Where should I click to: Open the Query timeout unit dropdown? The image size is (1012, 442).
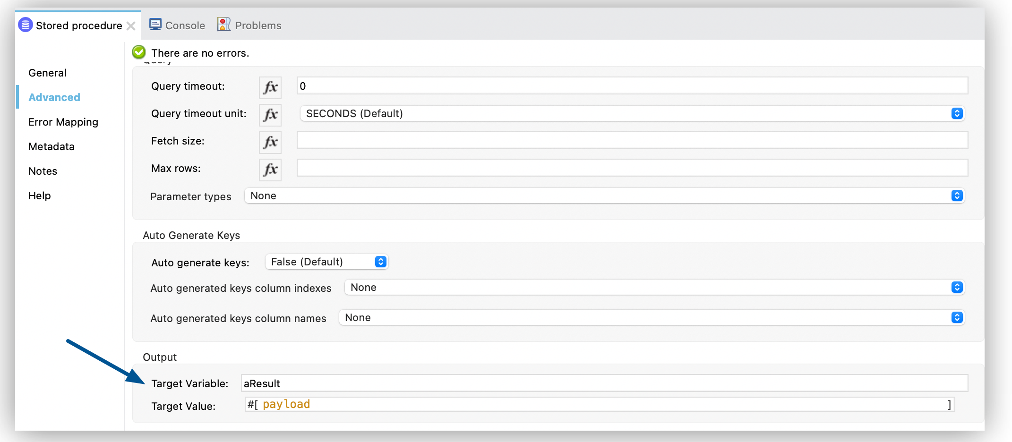957,113
